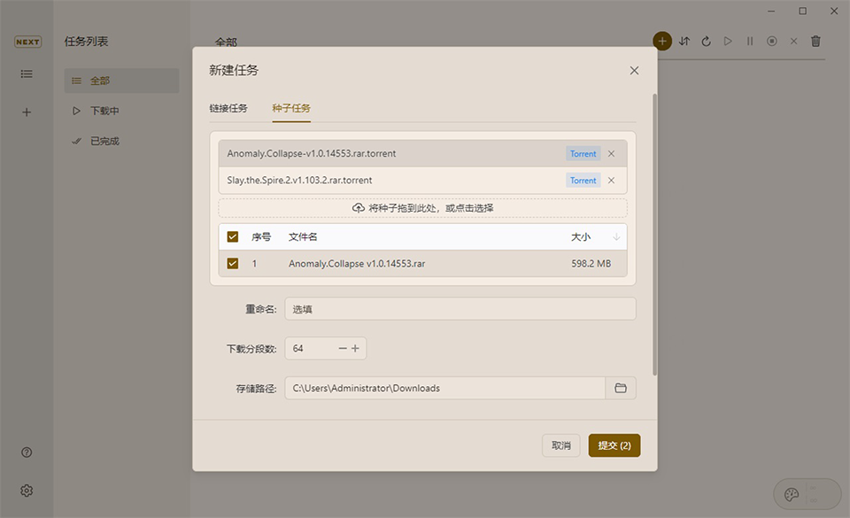The width and height of the screenshot is (850, 518).
Task: Click the folder icon beside storage path
Action: (621, 388)
